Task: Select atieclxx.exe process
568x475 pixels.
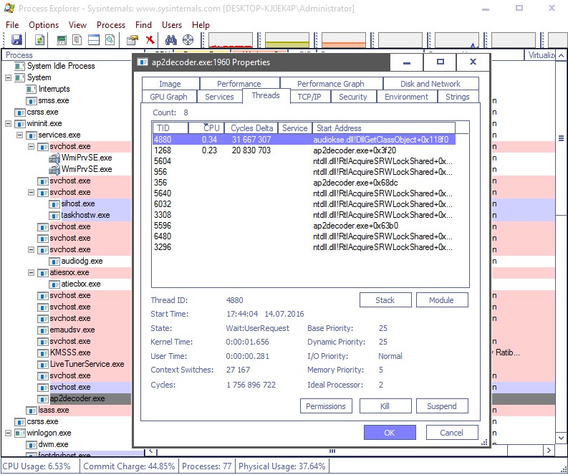Action: [81, 284]
